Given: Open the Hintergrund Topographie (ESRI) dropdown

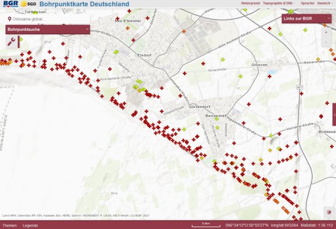Looking at the screenshot, I should point(278,3).
